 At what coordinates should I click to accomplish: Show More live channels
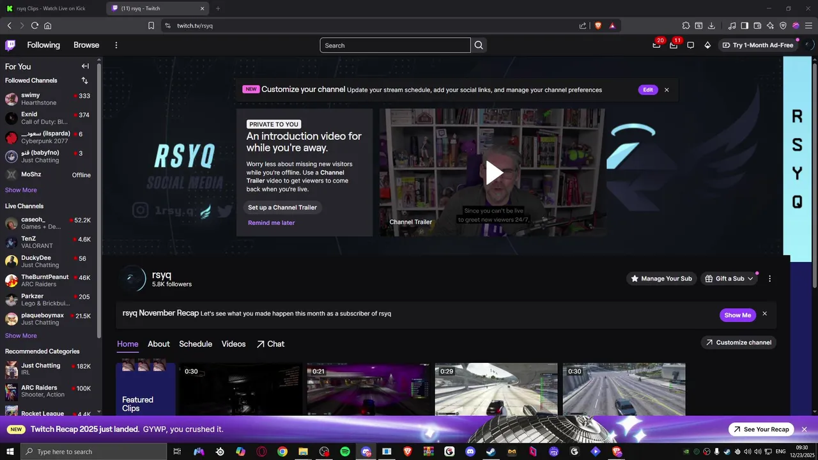tap(21, 336)
